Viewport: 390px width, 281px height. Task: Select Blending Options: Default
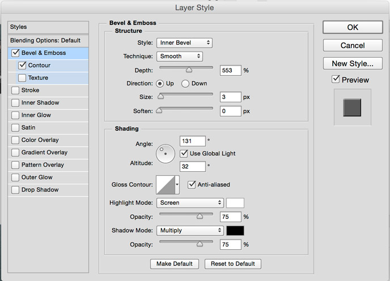point(48,41)
